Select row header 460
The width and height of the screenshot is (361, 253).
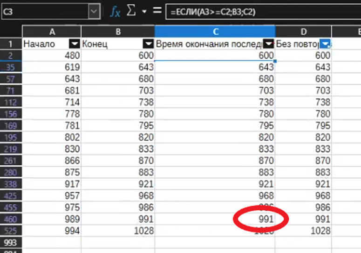[x=10, y=219]
